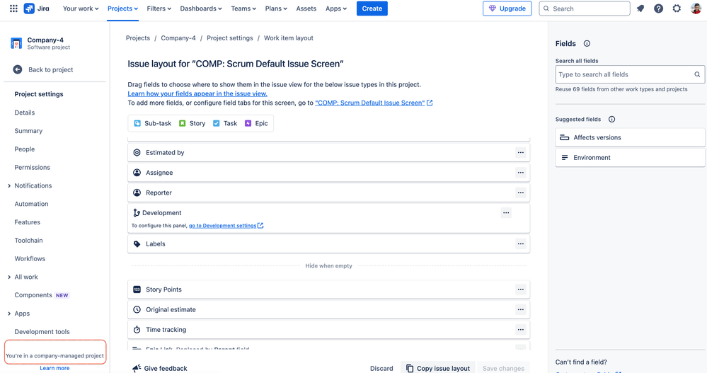Click the search magnifier in fields box
The height and width of the screenshot is (373, 707).
pos(697,74)
